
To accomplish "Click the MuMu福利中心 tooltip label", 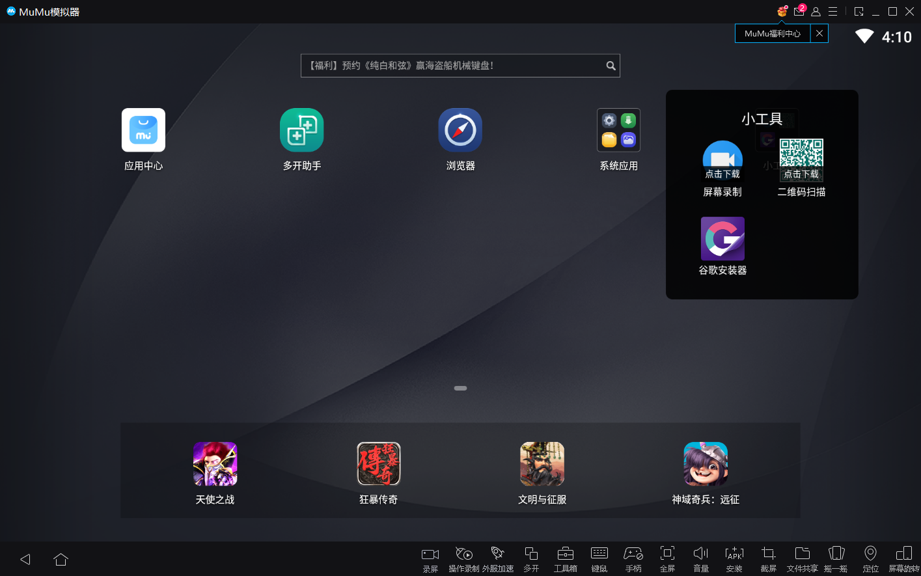I will click(773, 34).
